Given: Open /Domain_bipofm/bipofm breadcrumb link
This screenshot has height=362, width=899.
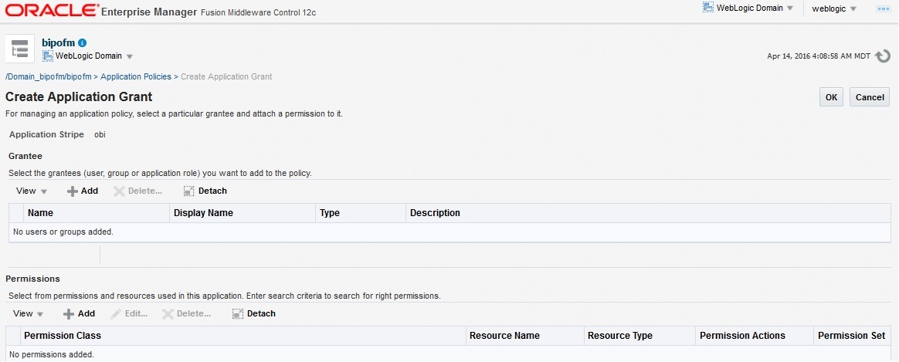Looking at the screenshot, I should pyautogui.click(x=49, y=76).
